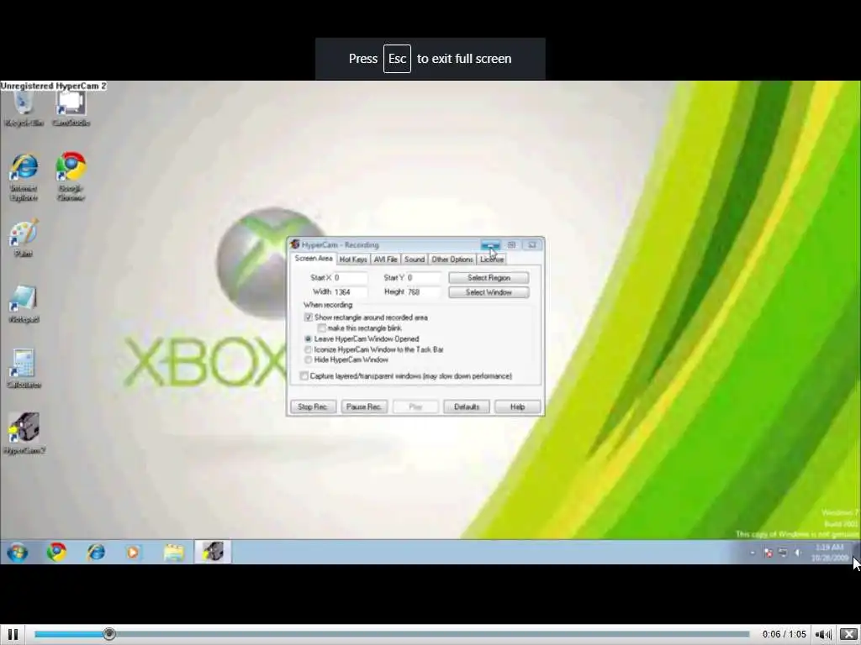Launch Google Chrome desktop shortcut
The width and height of the screenshot is (861, 645).
coord(71,176)
